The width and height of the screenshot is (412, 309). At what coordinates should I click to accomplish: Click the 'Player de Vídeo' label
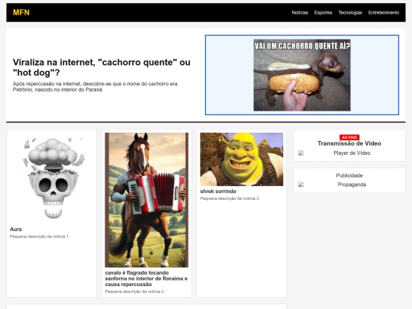(352, 153)
